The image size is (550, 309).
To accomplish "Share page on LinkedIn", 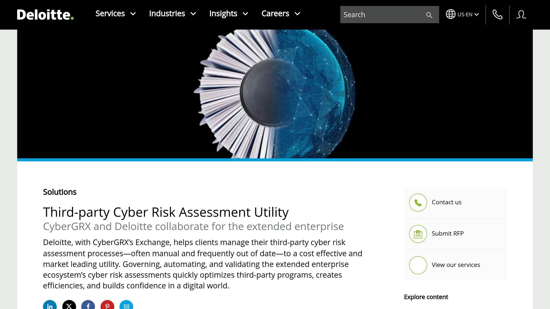I will point(50,305).
